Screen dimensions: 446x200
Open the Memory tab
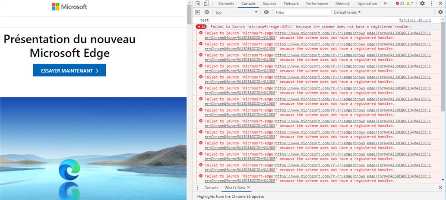point(342,4)
